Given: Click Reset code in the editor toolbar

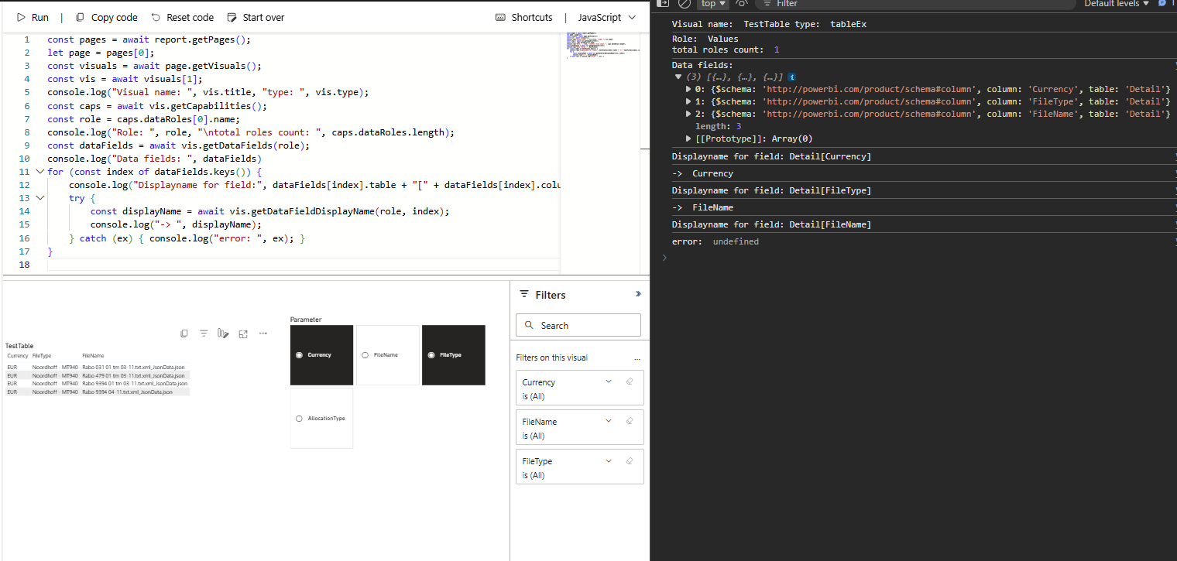Looking at the screenshot, I should coord(182,17).
